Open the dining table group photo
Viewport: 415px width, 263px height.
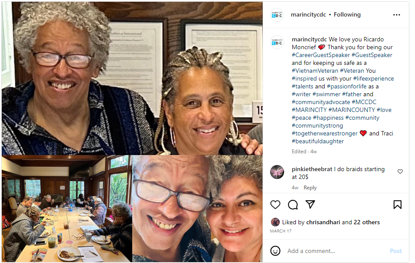(67, 209)
